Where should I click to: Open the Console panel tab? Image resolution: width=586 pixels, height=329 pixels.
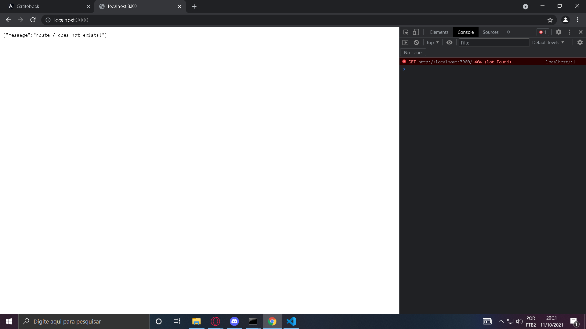coord(465,32)
